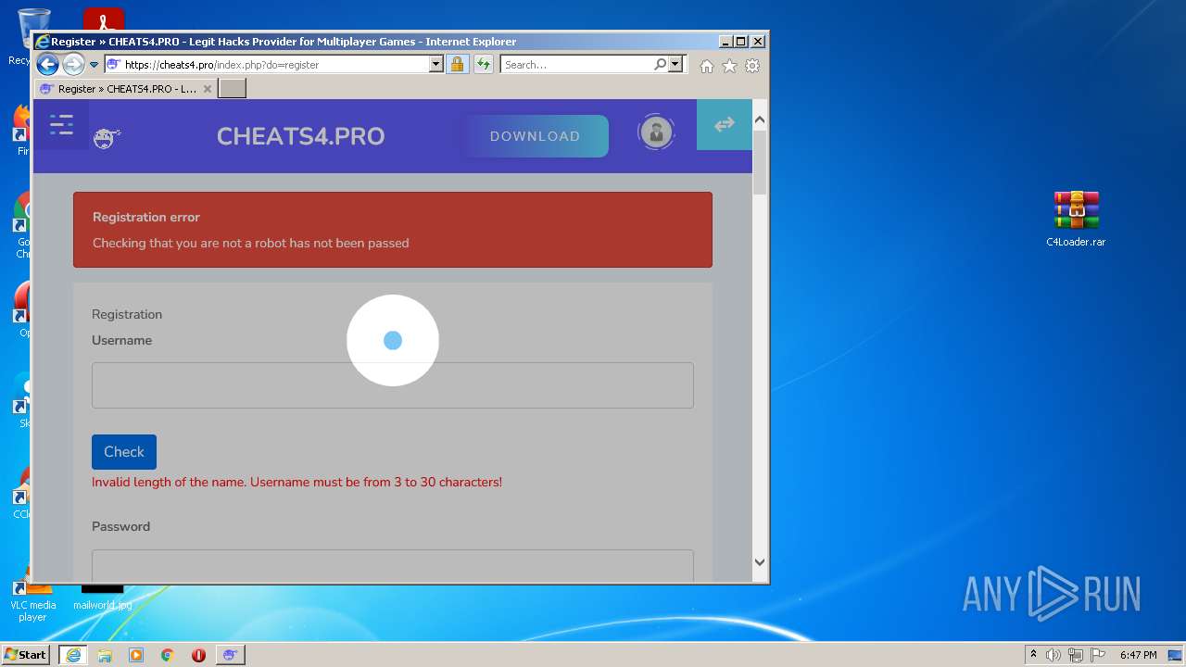Viewport: 1186px width, 667px height.
Task: Click the IE Back arrow button
Action: pos(47,65)
